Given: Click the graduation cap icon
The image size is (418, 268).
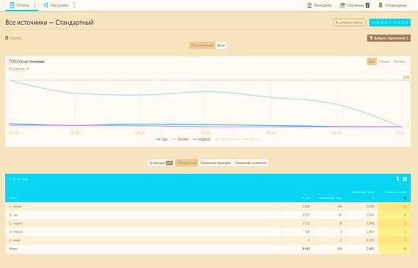Looking at the screenshot, I should click(x=342, y=5).
